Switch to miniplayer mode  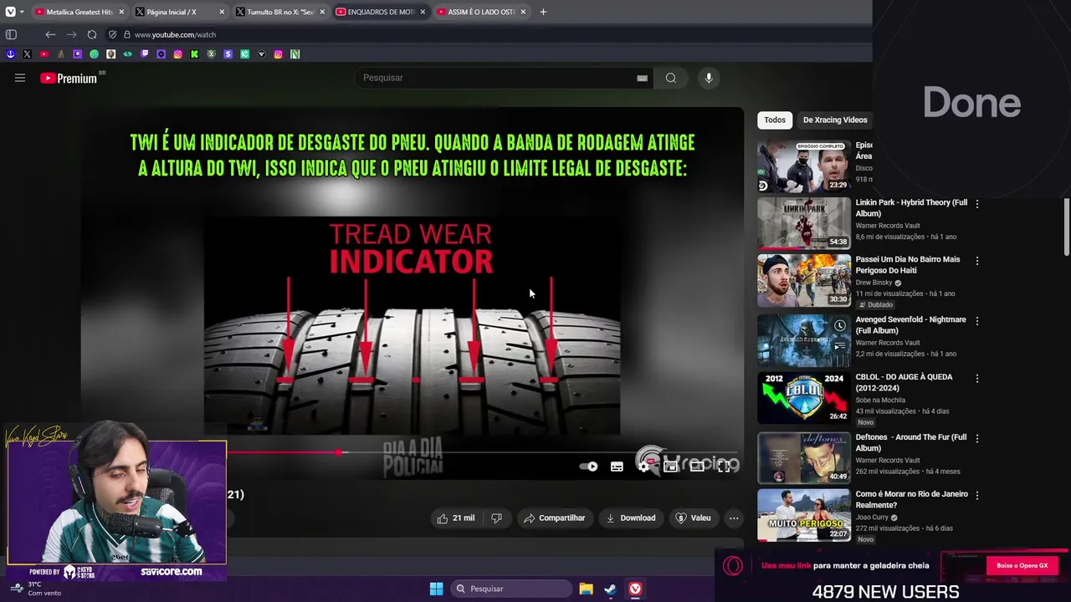(670, 467)
